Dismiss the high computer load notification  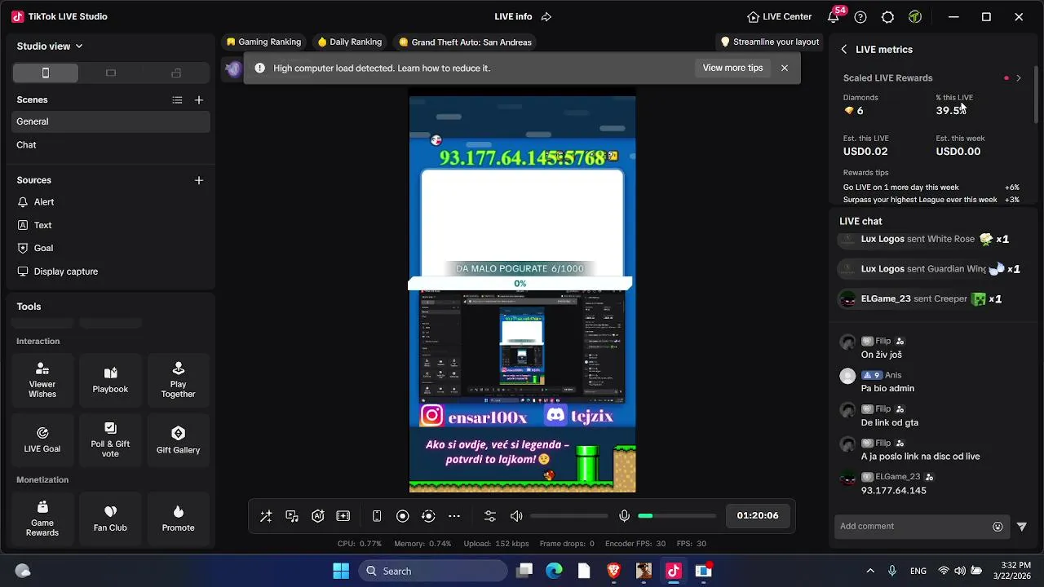[x=785, y=68]
